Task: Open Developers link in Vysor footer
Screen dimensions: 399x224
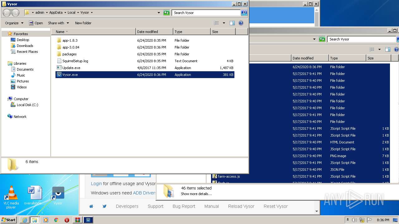Action: coord(127,206)
